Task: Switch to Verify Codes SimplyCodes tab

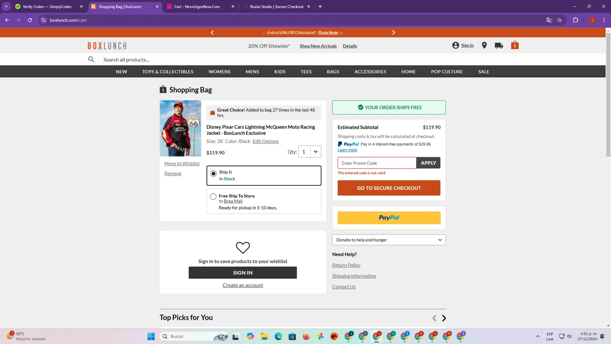Action: pos(47,7)
